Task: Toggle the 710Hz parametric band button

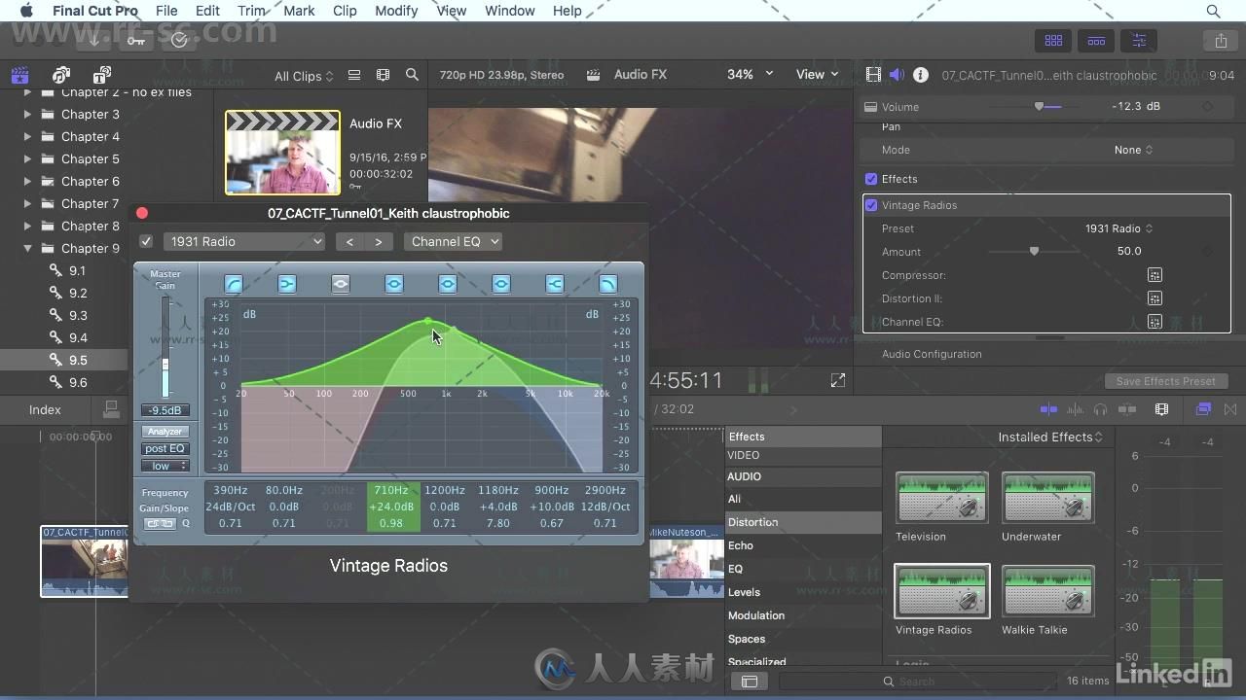Action: 394,284
